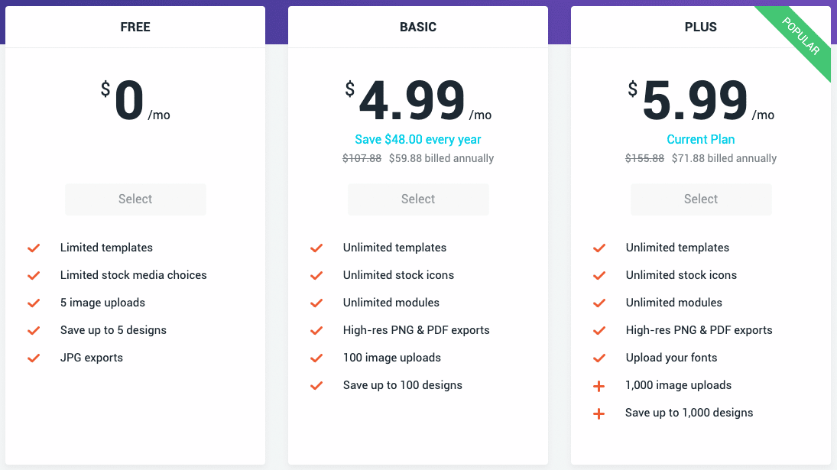This screenshot has width=837, height=470.
Task: Click the checkmark next to 5 image uploads
Action: [x=34, y=303]
